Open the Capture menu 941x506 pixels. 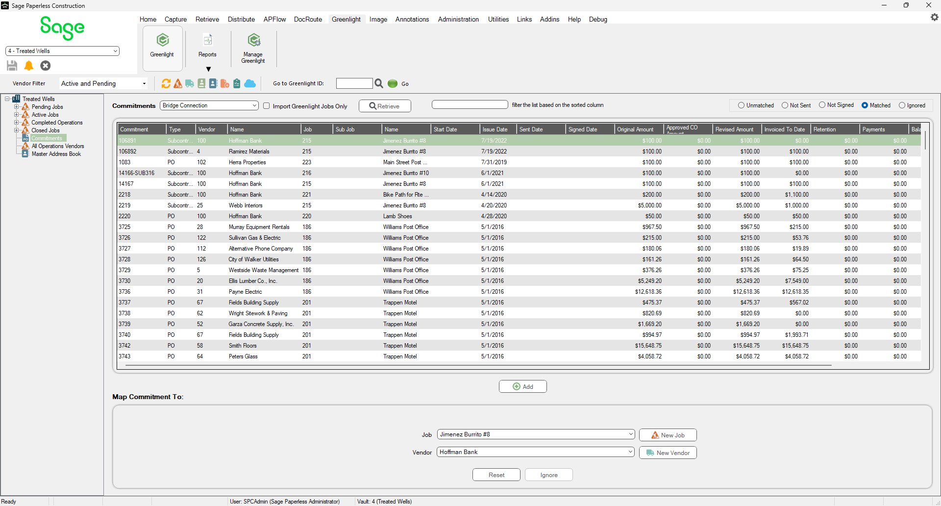click(175, 19)
